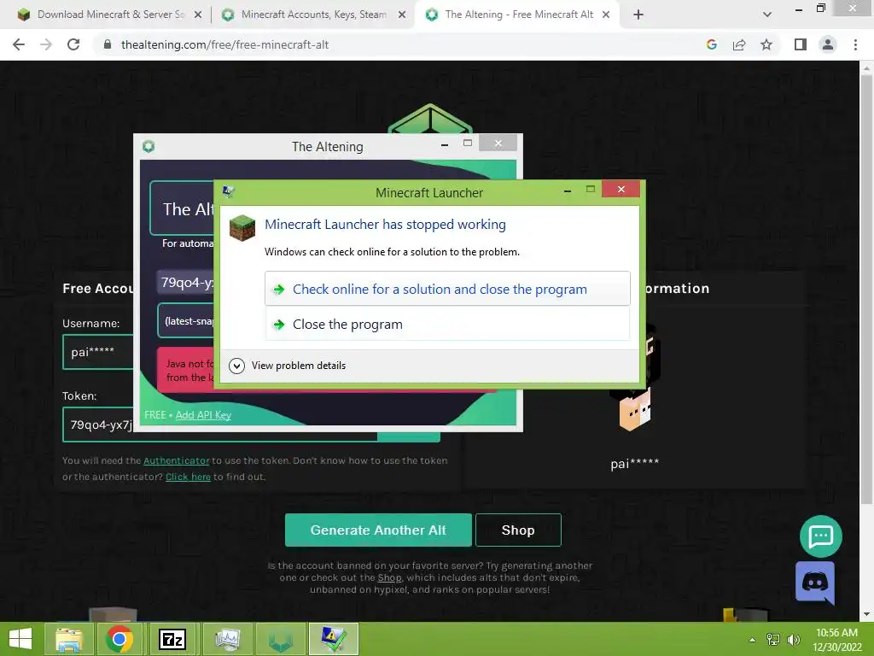Open Windows Start button
Screen dimensions: 874x656
point(20,639)
